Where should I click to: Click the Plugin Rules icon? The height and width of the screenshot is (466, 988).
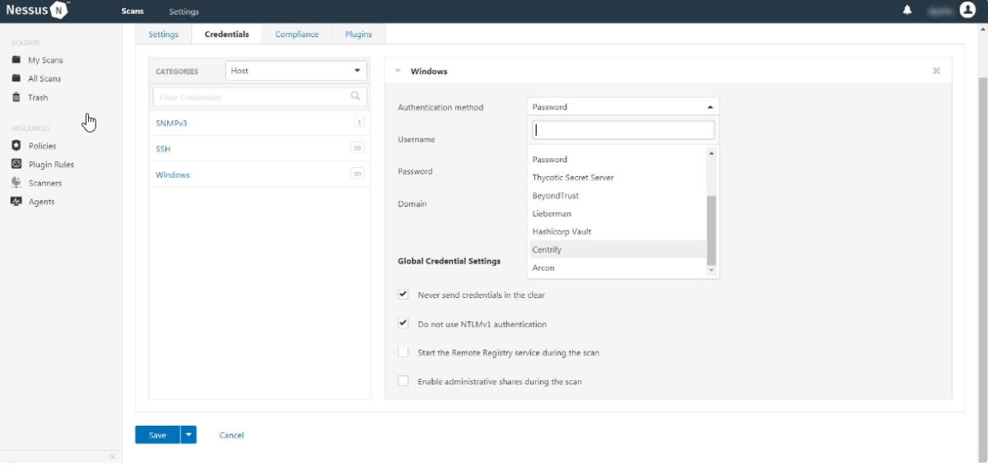click(x=16, y=165)
